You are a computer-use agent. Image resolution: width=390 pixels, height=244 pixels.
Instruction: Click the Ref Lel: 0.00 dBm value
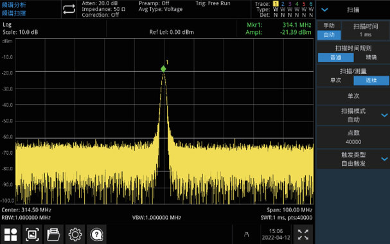point(172,32)
